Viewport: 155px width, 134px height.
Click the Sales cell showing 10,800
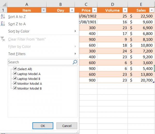coord(141,45)
